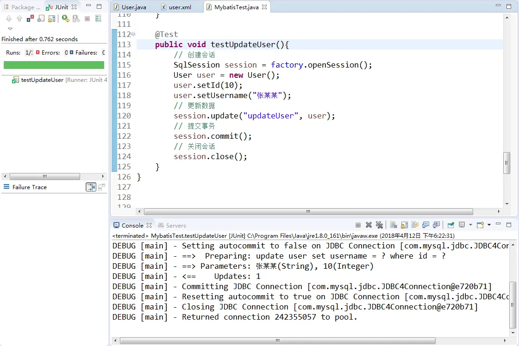Minimize the editor area
The width and height of the screenshot is (519, 346).
coord(498,5)
